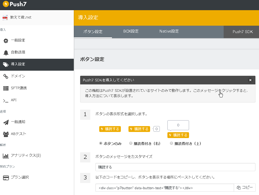Click 購読する preview below top counter
The height and width of the screenshot is (195, 259).
(178, 135)
